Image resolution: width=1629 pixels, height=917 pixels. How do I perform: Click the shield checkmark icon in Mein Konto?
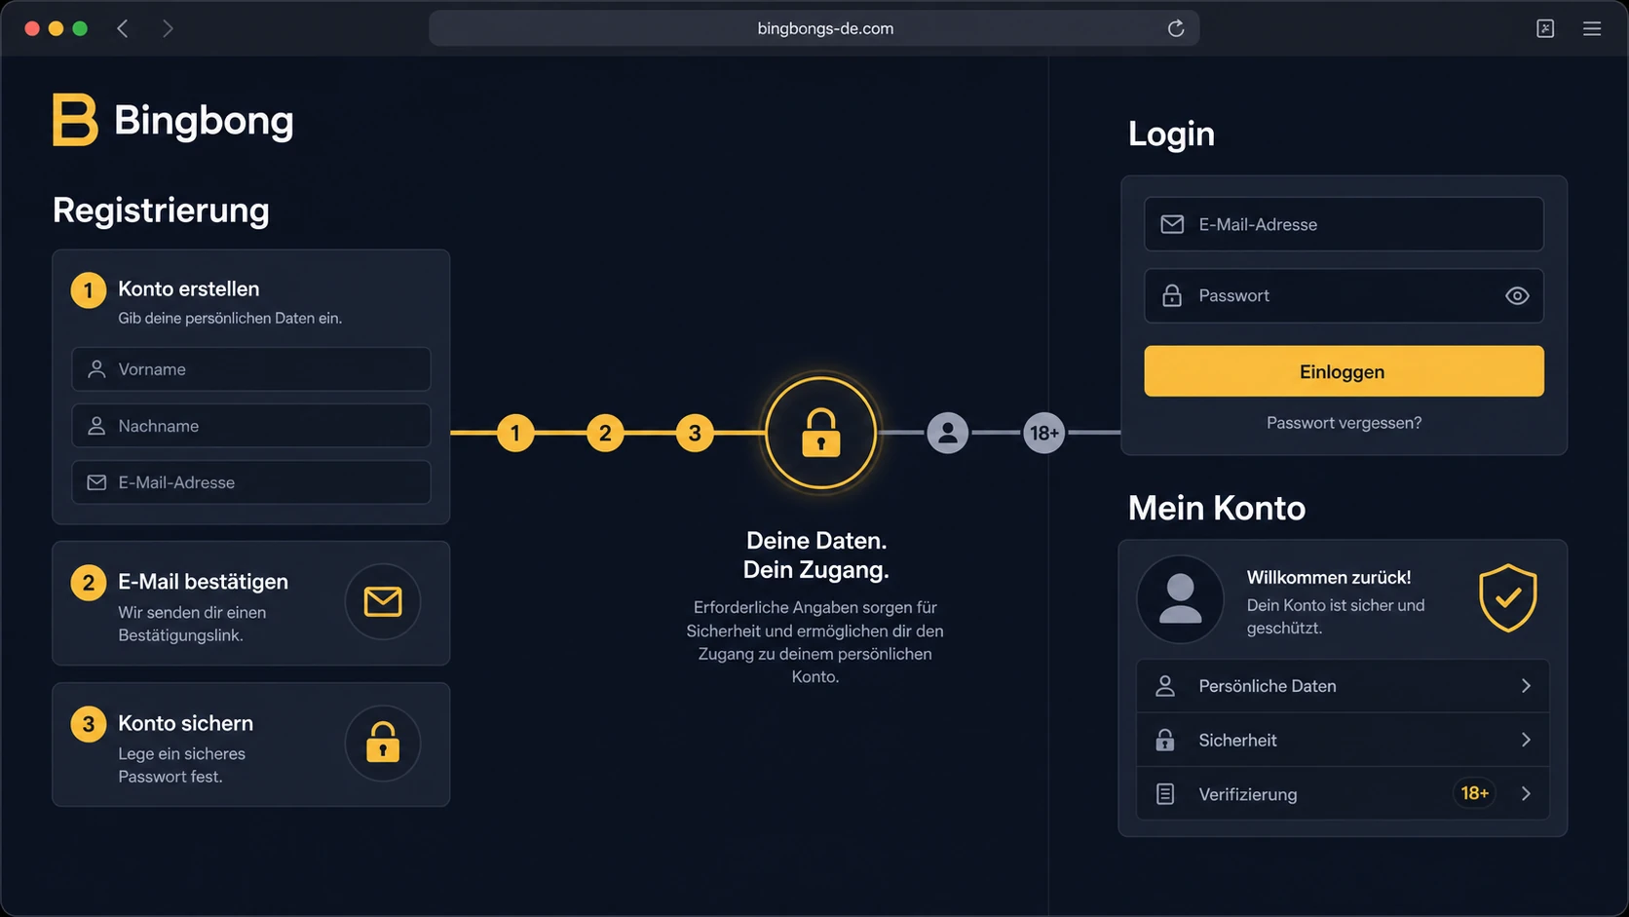(1508, 597)
